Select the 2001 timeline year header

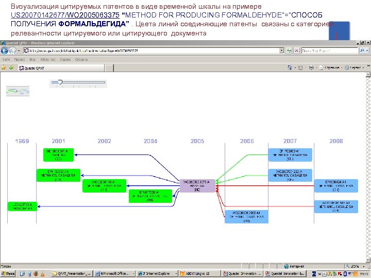58,141
